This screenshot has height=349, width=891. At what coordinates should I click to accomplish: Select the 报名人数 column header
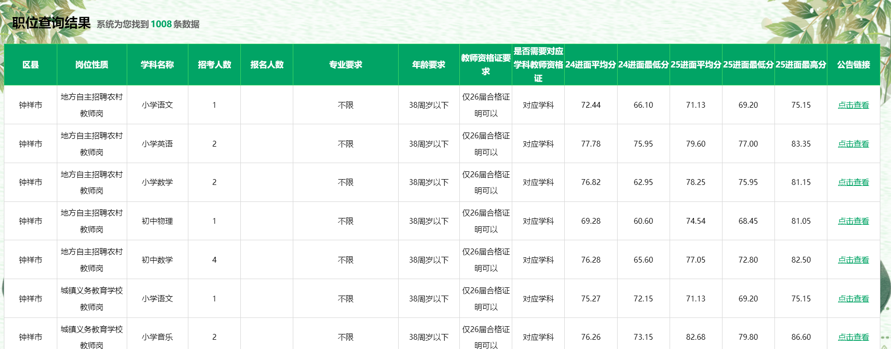click(267, 65)
